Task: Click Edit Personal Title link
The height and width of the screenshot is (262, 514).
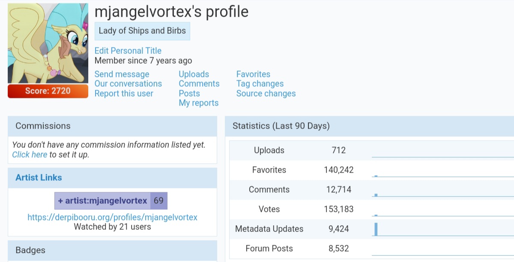Action: point(128,51)
